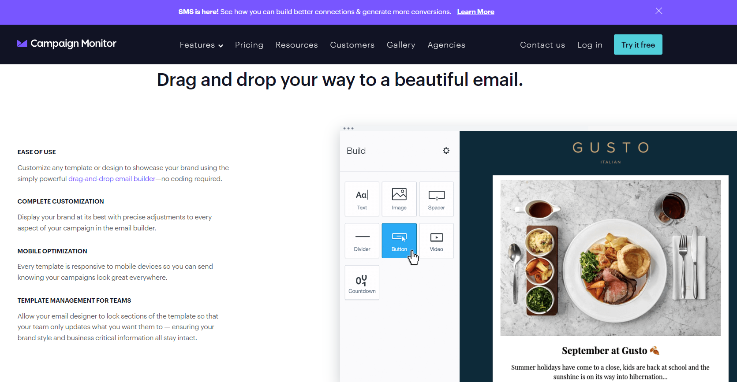Screen dimensions: 737x382
Task: Choose the Spacer block icon
Action: (x=436, y=199)
